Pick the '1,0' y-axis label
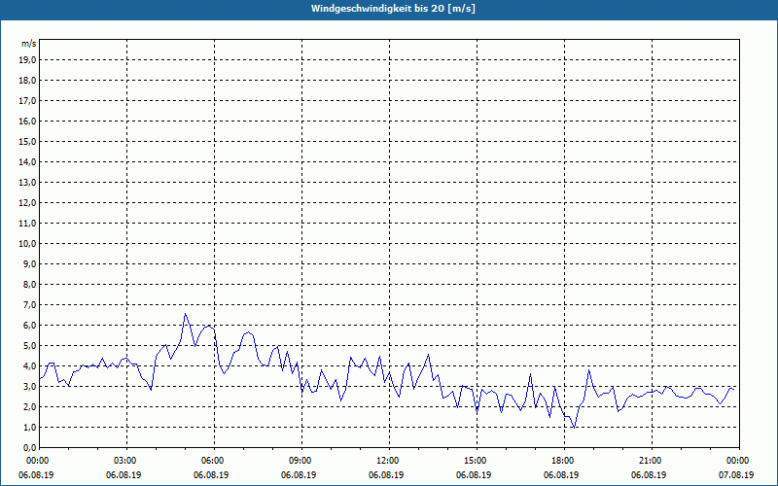778x486 pixels. coord(30,427)
